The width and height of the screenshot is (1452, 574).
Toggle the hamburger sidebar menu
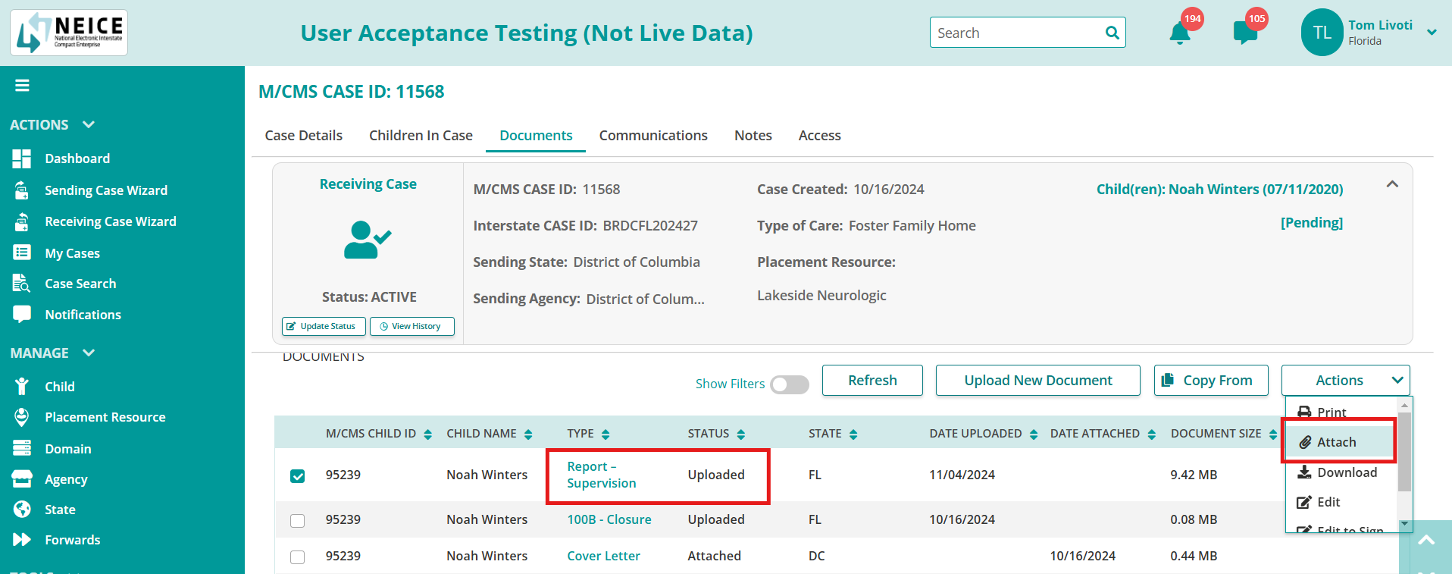22,86
